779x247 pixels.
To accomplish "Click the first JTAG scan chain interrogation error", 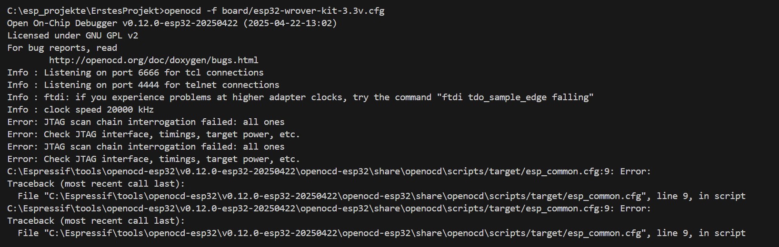I will click(146, 122).
